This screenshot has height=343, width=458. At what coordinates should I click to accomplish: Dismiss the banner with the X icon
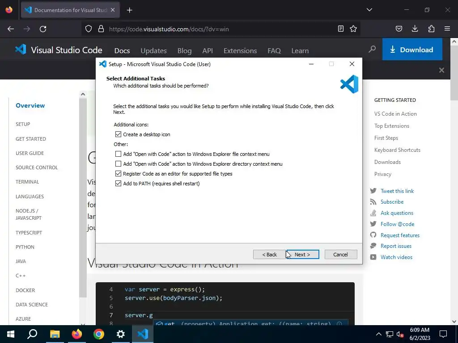[x=441, y=70]
